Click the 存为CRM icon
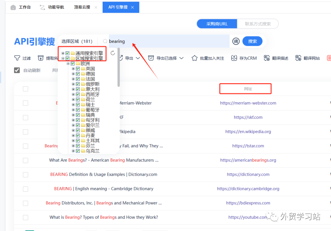This screenshot has height=231, width=331. point(234,58)
